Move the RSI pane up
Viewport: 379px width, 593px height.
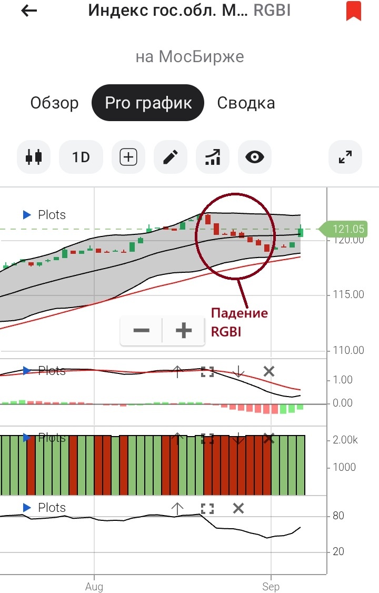(177, 509)
